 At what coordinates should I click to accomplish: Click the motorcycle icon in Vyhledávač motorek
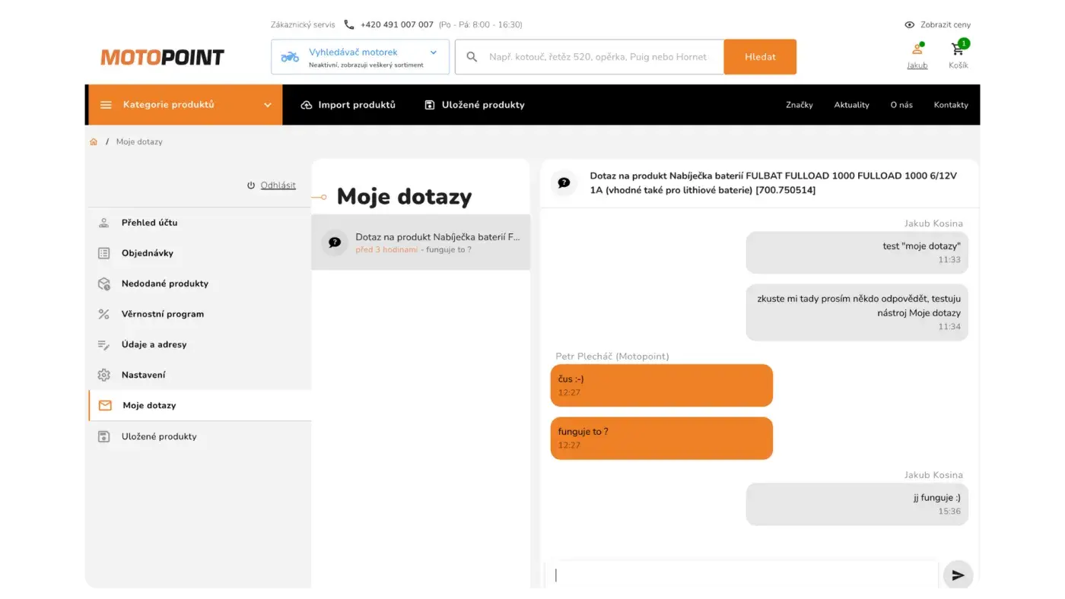click(290, 56)
